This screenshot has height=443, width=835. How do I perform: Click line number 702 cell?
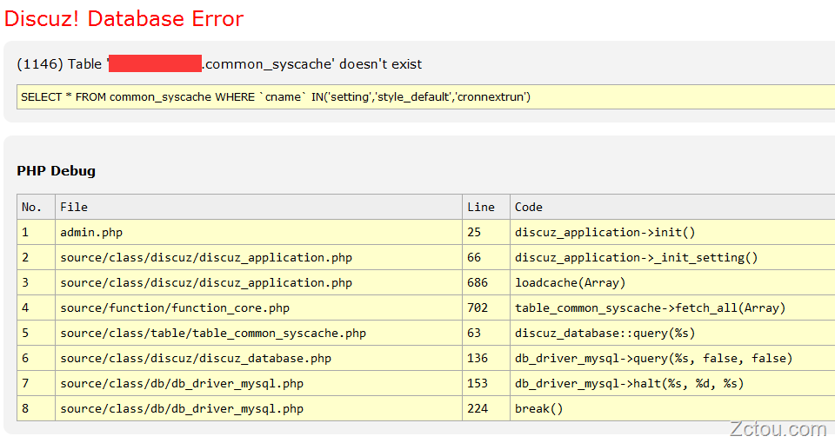tap(486, 307)
